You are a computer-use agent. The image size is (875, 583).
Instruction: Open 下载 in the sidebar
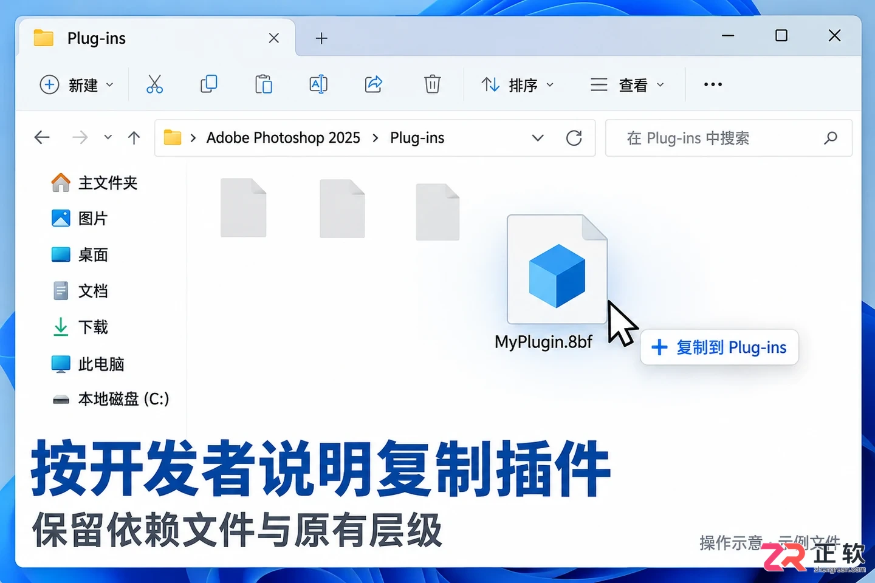80,327
